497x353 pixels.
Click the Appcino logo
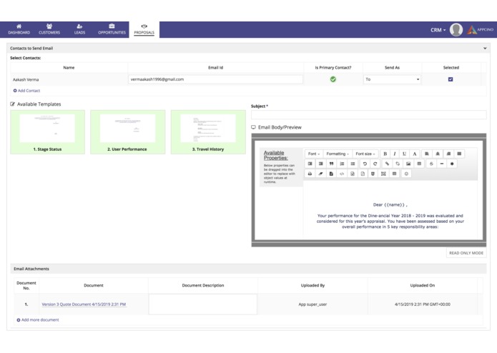pos(481,30)
